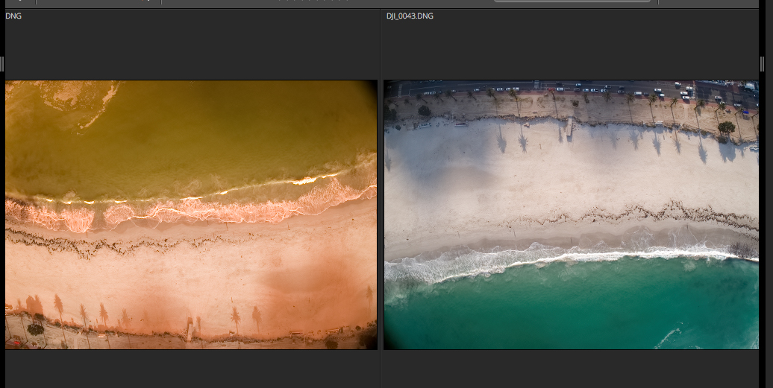The height and width of the screenshot is (388, 773).
Task: Click the right panel collapse handle
Action: point(762,64)
